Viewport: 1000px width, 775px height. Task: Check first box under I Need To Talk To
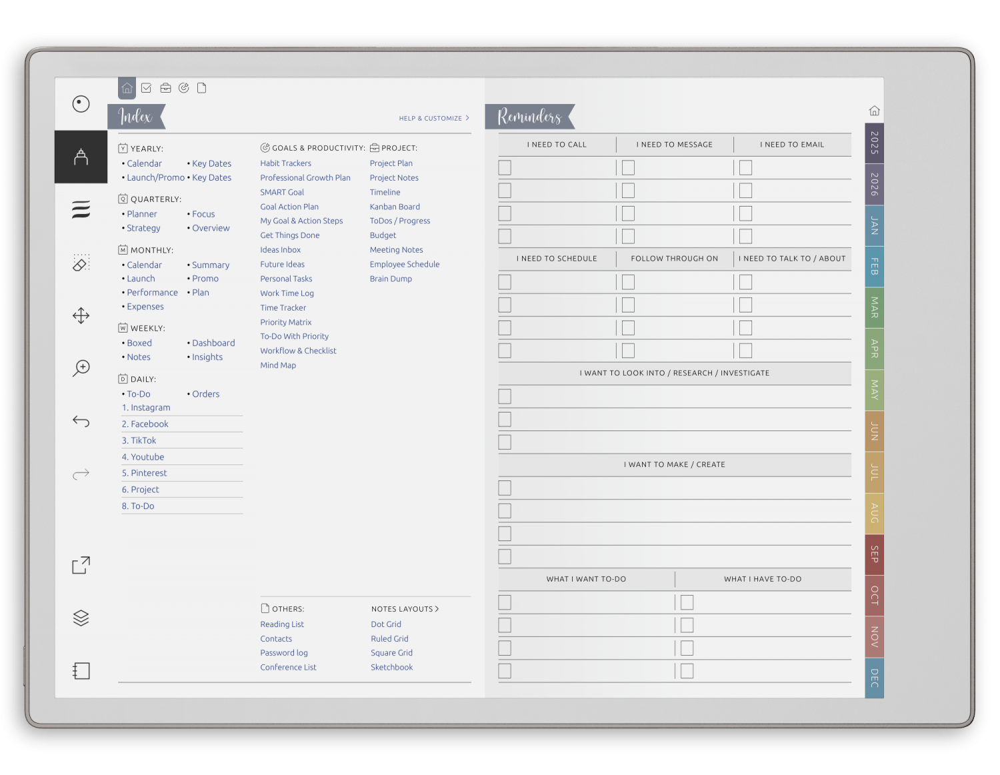coord(745,282)
